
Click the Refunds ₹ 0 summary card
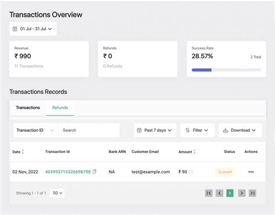(x=137, y=59)
